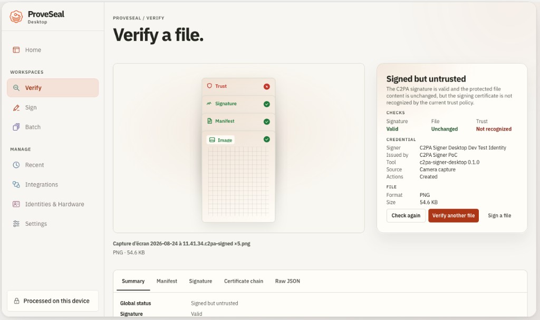
Task: Click the 'Not recognized' trust status
Action: point(494,129)
